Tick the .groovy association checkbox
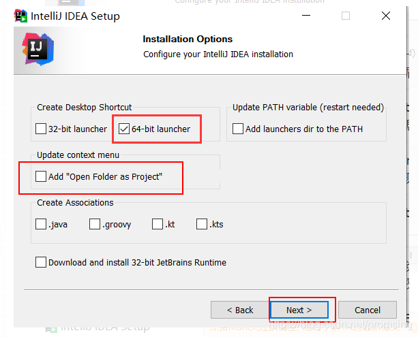418x337 pixels. pos(95,225)
